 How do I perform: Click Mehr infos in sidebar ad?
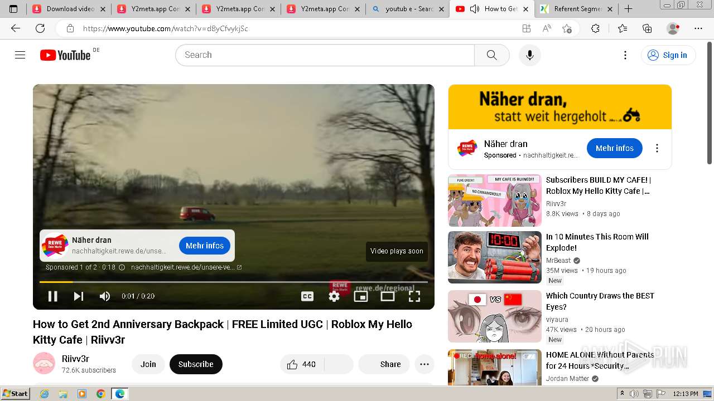coord(615,148)
